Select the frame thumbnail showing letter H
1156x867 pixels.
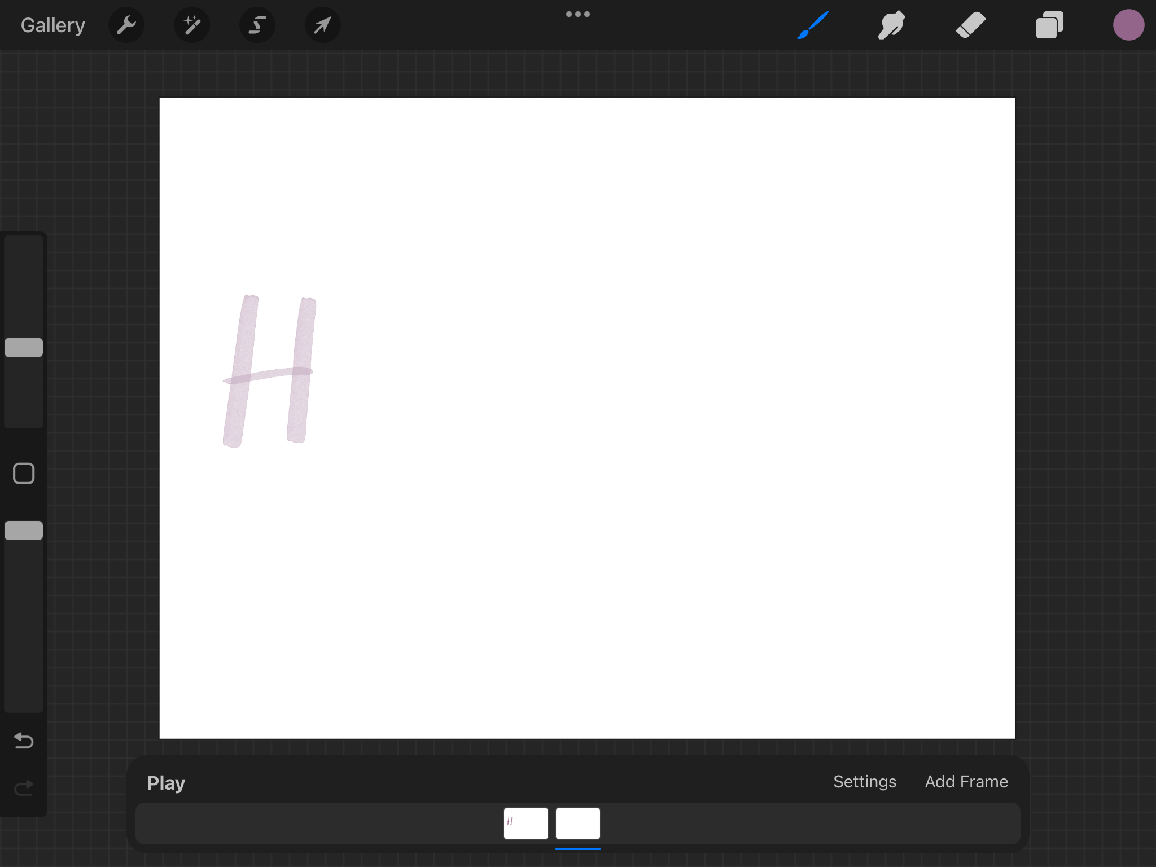(x=526, y=824)
